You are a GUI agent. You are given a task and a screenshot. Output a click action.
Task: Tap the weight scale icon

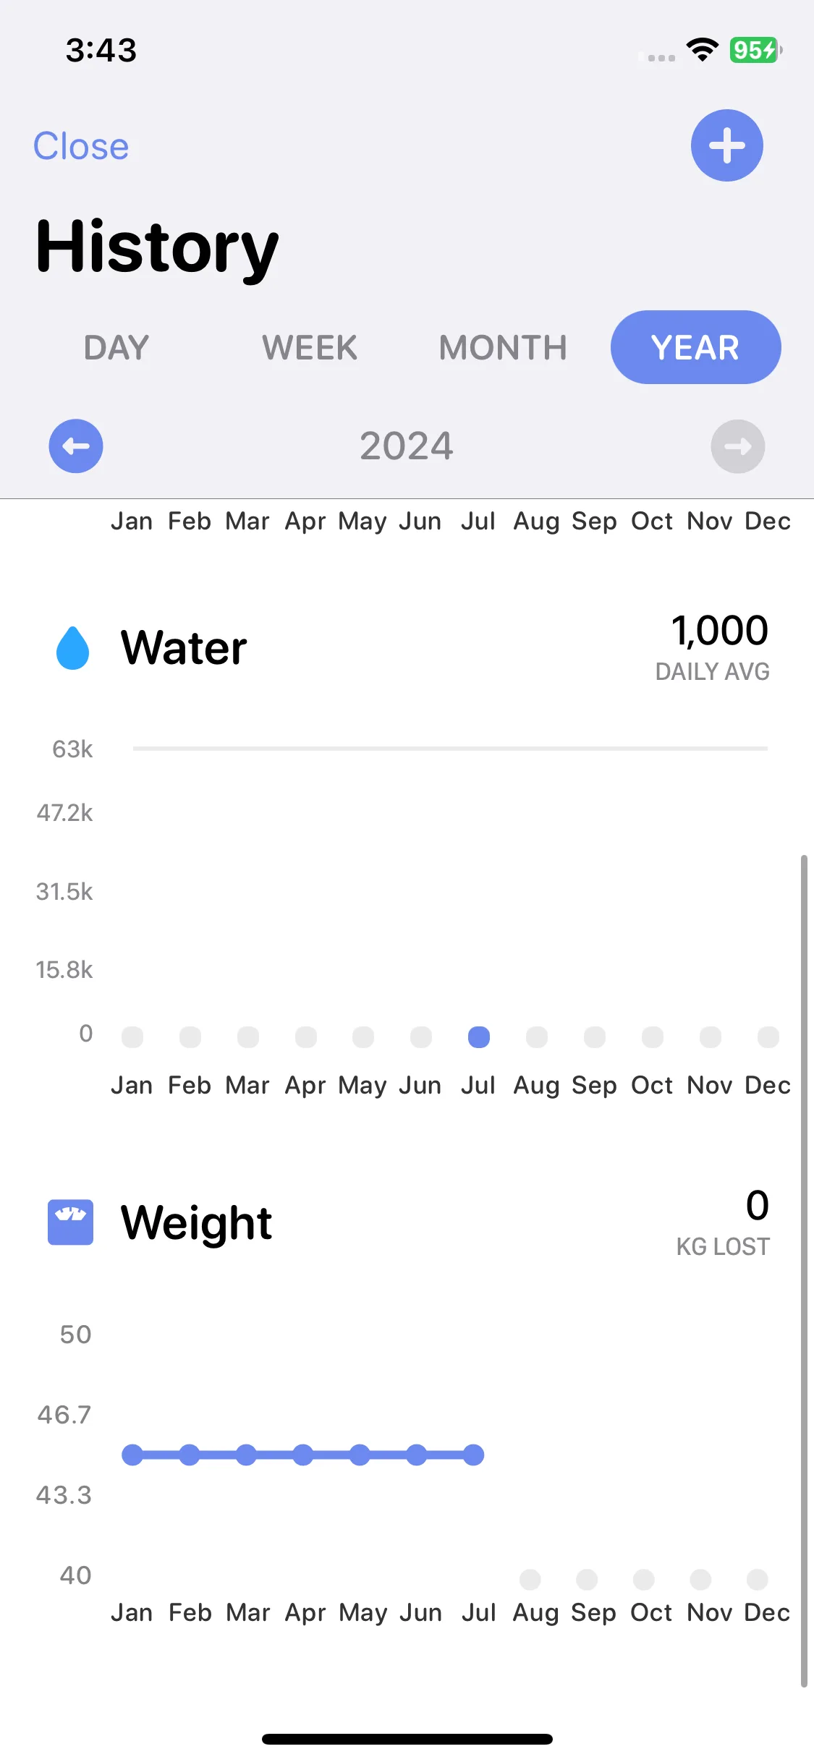(x=70, y=1222)
